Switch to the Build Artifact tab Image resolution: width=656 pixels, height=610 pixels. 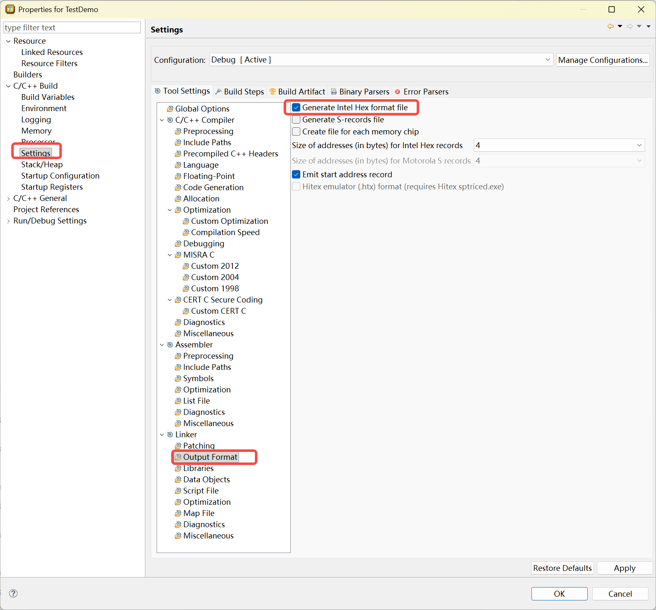(x=297, y=92)
